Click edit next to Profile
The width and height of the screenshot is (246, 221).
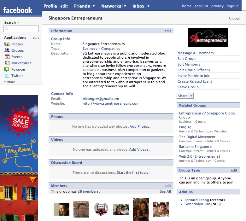click(x=64, y=6)
